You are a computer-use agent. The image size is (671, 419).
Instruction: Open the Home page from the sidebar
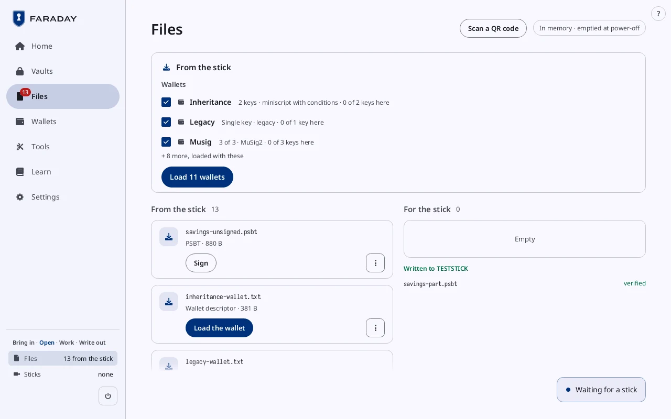click(63, 46)
